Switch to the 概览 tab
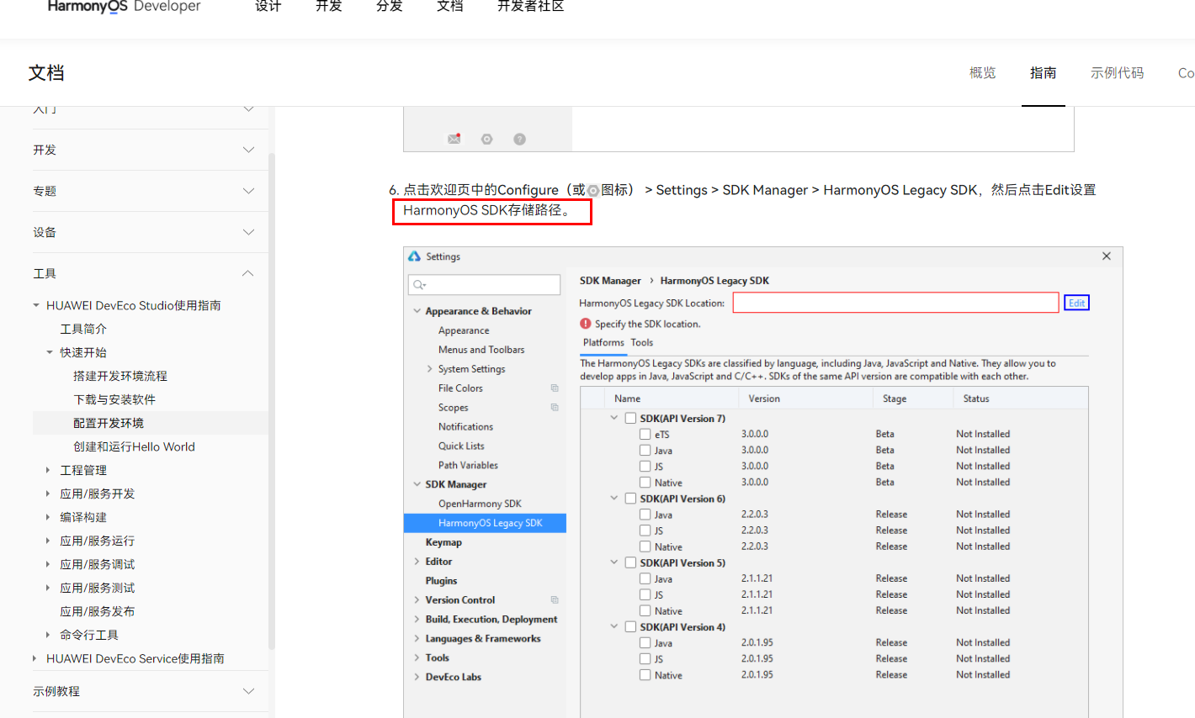Image resolution: width=1195 pixels, height=718 pixels. pyautogui.click(x=983, y=73)
